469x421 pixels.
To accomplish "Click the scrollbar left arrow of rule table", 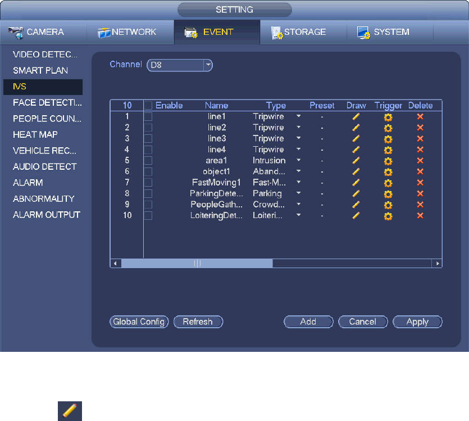I will [x=116, y=263].
